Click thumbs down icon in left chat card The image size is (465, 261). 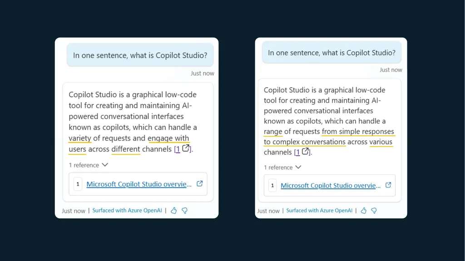click(184, 211)
